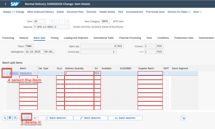Jump to last item navigation icon
The image size is (215, 129).
click(67, 21)
